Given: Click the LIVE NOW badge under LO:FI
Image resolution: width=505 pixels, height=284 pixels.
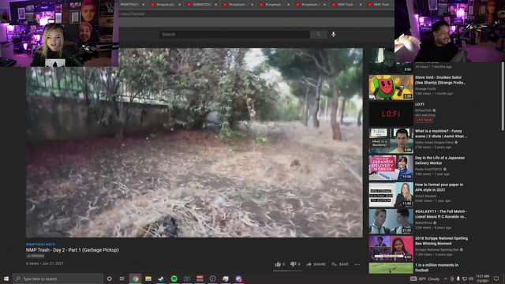Looking at the screenshot, I should coord(424,120).
